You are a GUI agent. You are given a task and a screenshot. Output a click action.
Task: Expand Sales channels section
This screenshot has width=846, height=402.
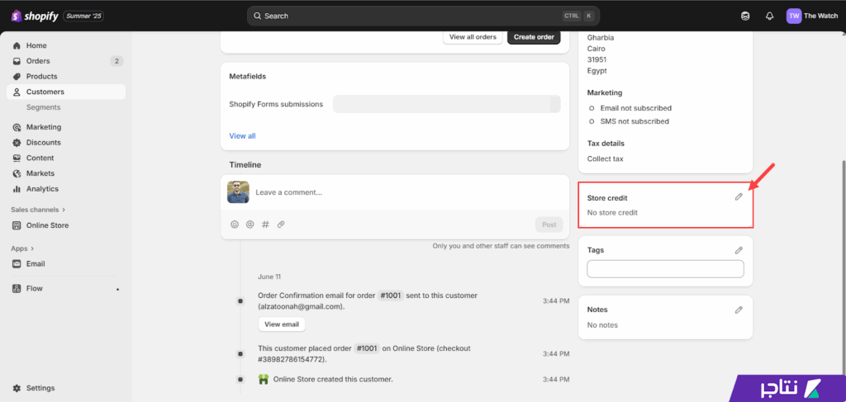38,210
